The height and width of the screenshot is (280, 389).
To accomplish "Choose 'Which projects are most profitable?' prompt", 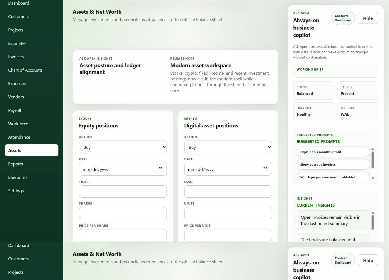I will [x=333, y=176].
